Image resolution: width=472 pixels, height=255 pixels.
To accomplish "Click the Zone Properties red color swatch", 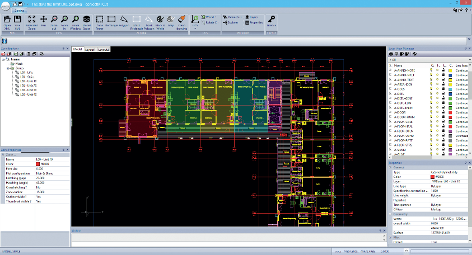I will [38, 164].
